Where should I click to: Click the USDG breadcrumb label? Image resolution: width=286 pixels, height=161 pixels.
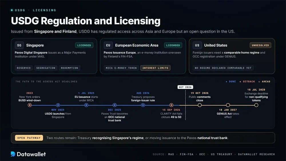pos(20,10)
